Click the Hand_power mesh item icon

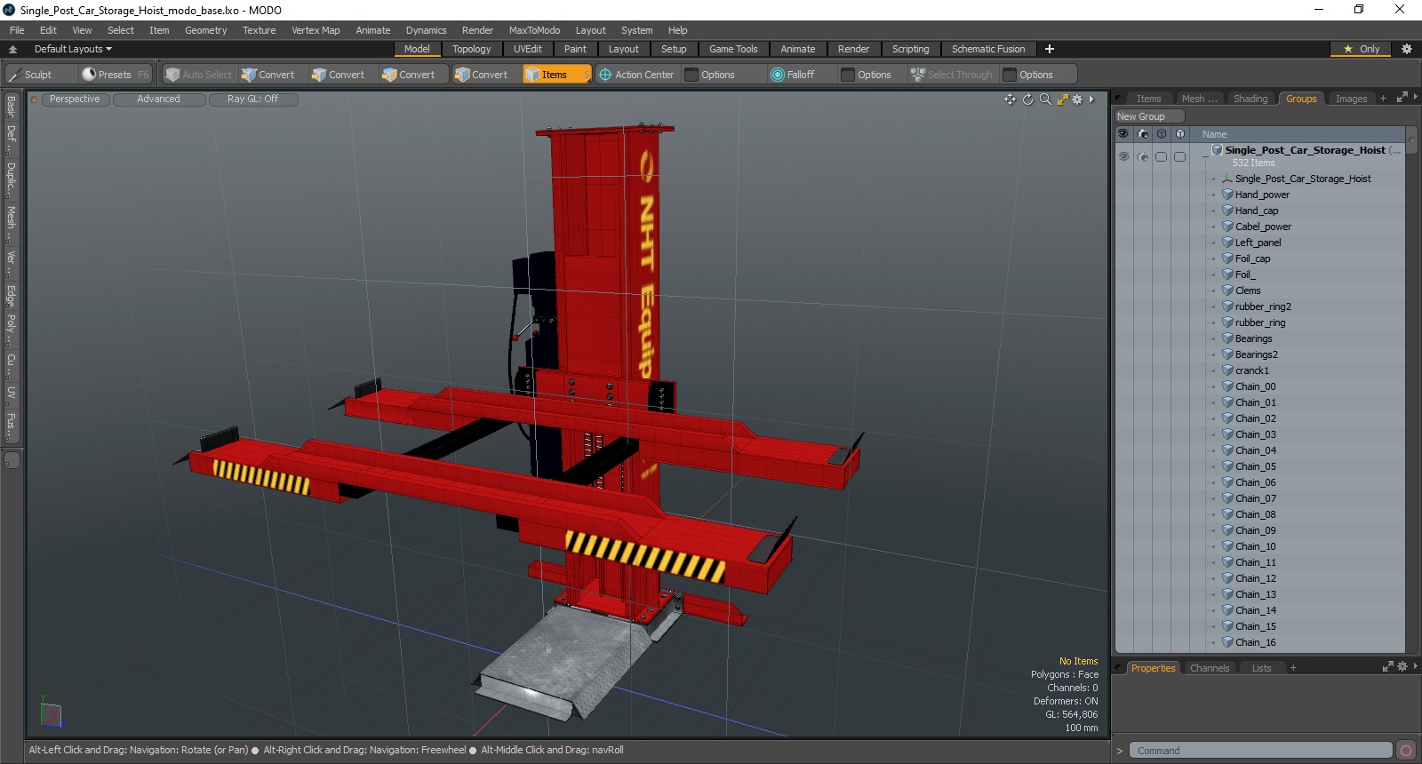pos(1227,195)
